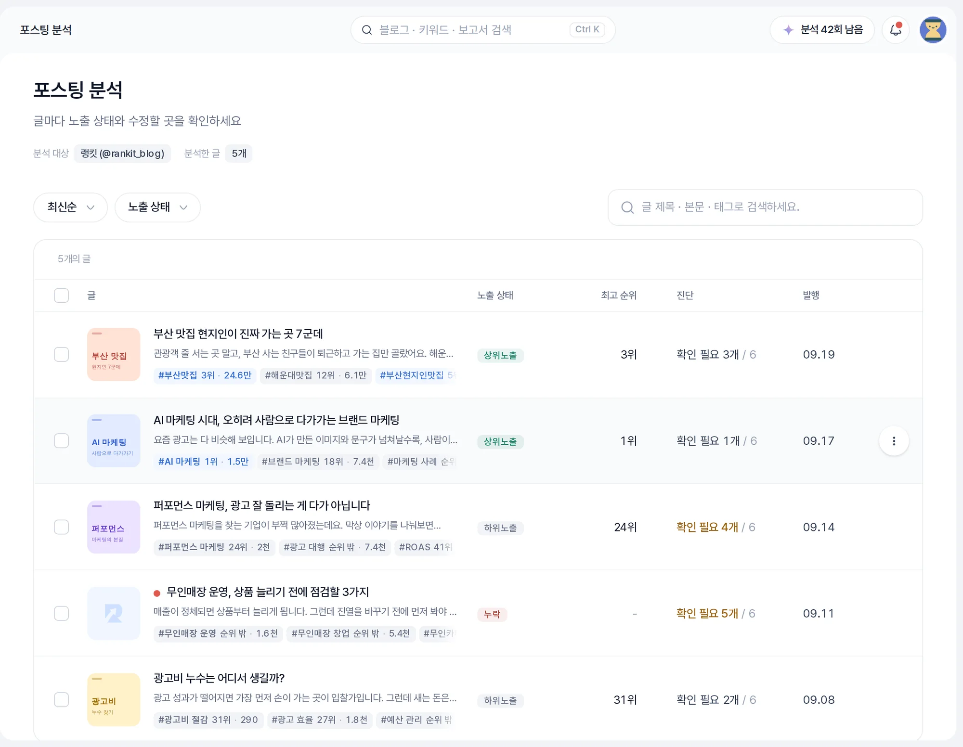Open post 부산 맛집 현지인이 진짜 가는 곳 7군데
The width and height of the screenshot is (963, 747).
tap(238, 334)
